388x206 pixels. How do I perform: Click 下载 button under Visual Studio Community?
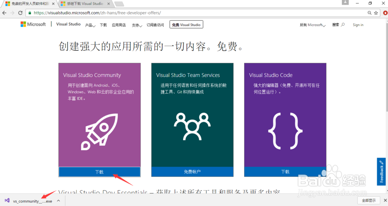point(99,172)
